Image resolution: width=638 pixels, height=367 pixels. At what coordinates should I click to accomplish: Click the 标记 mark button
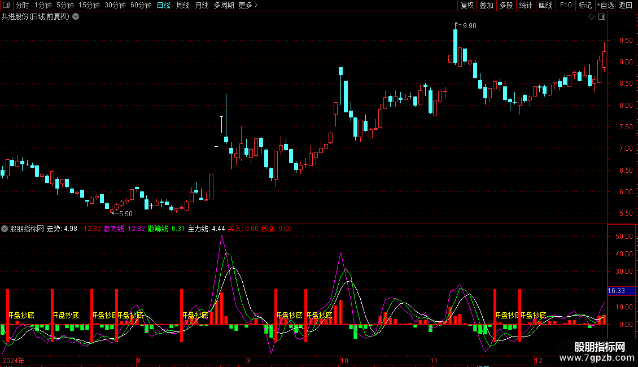[x=585, y=5]
